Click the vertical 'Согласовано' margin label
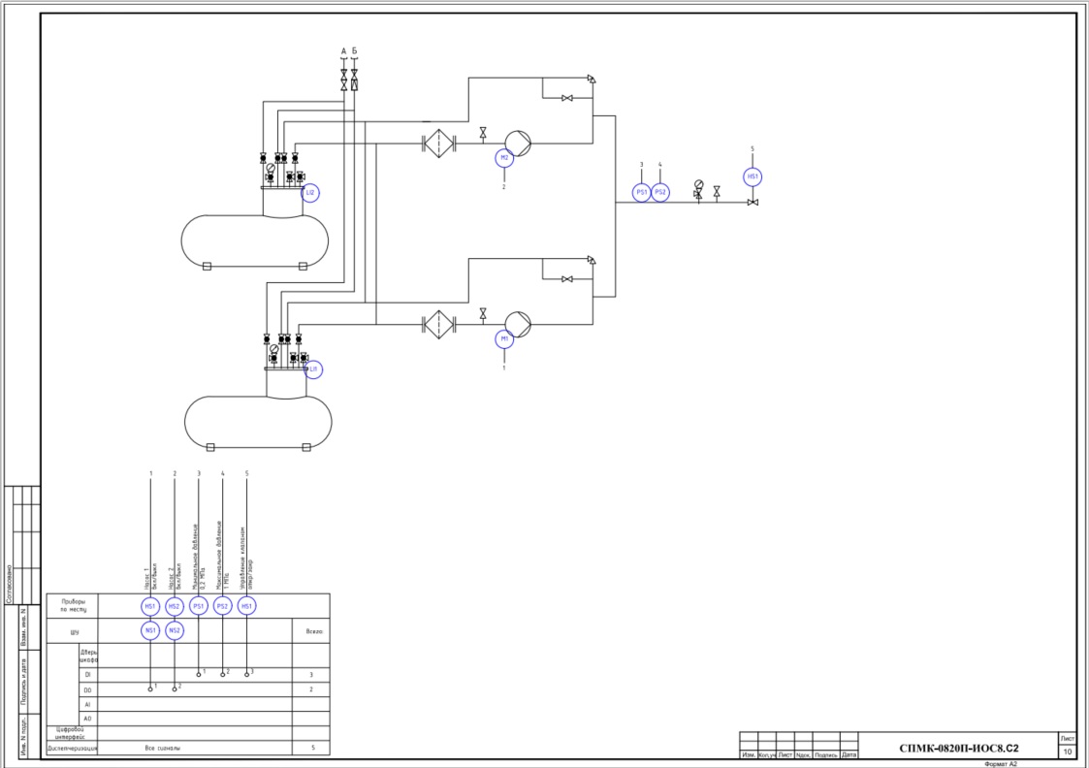The width and height of the screenshot is (1089, 768). tap(9, 584)
